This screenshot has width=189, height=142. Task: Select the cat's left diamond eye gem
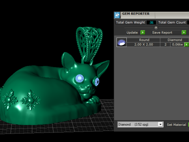pyautogui.click(x=80, y=78)
